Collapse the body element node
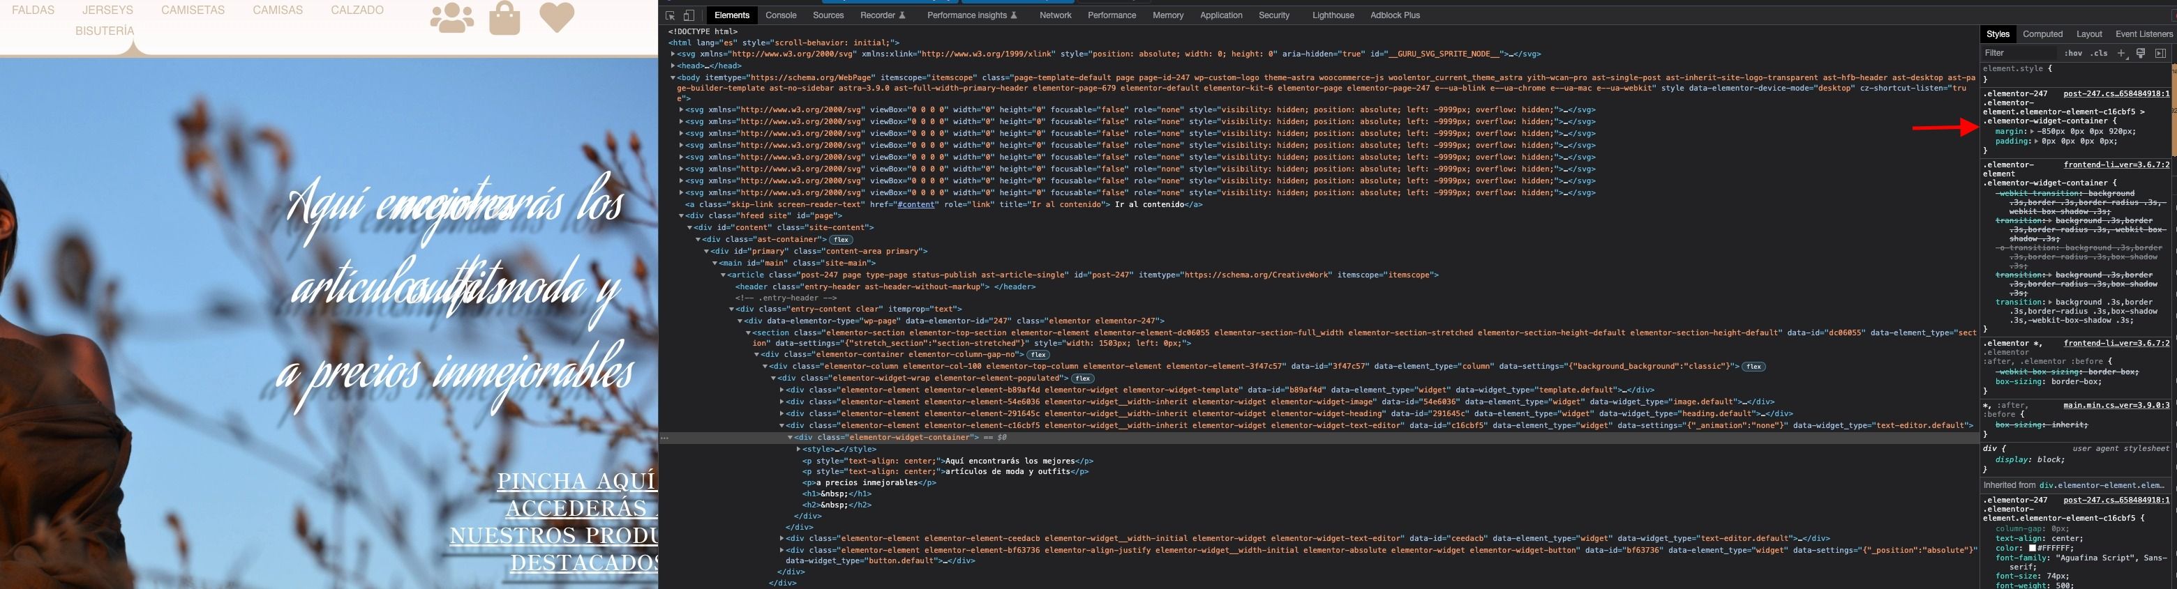The height and width of the screenshot is (589, 2177). [673, 77]
